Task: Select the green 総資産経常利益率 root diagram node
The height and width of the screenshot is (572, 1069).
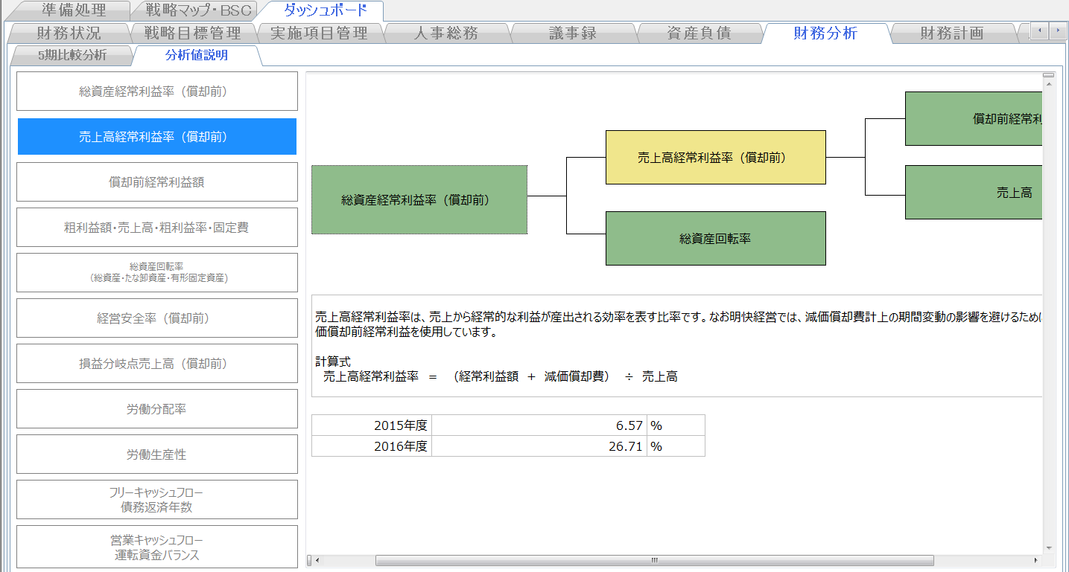Action: coord(419,200)
